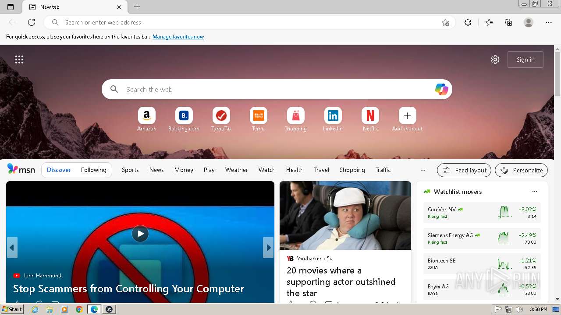This screenshot has width=561, height=315.
Task: Select the New tab browser tab
Action: pos(75,7)
